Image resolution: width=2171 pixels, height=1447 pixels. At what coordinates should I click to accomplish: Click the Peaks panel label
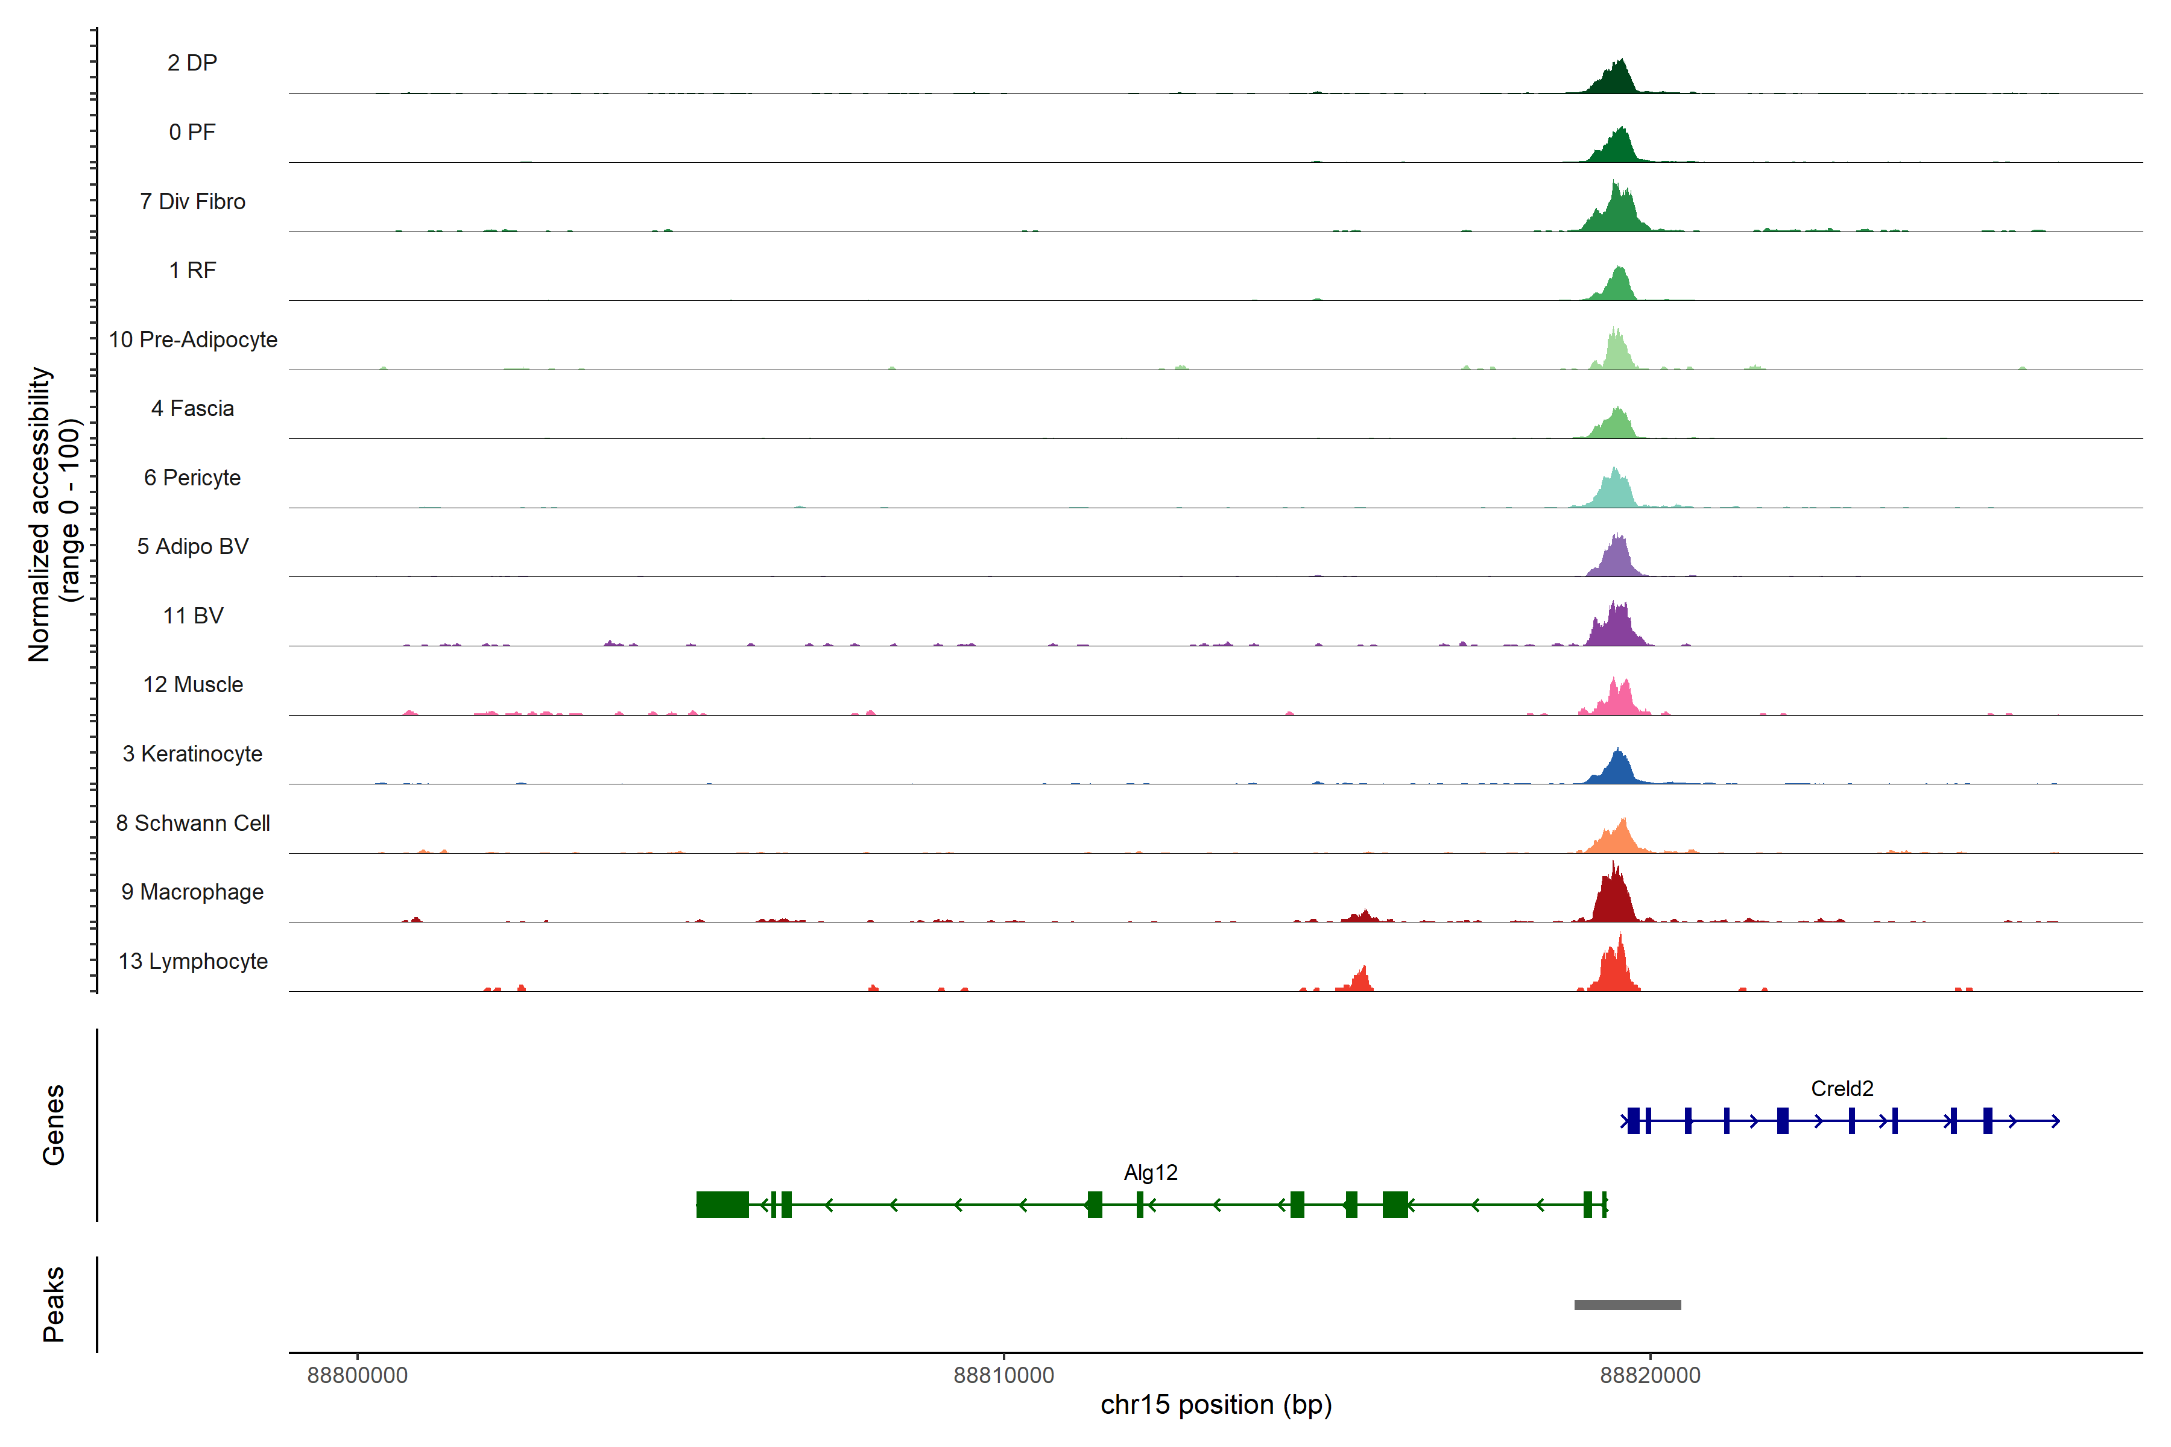coord(54,1304)
